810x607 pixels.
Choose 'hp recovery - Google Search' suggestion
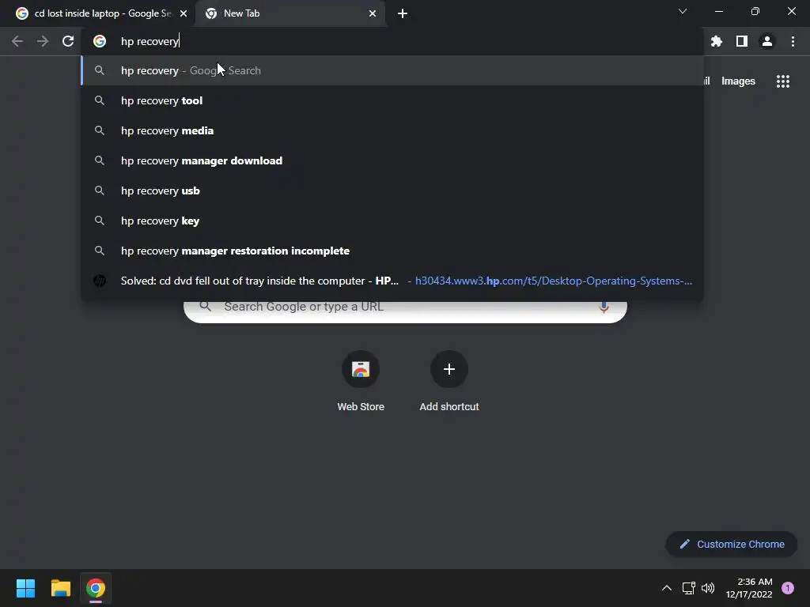point(392,70)
